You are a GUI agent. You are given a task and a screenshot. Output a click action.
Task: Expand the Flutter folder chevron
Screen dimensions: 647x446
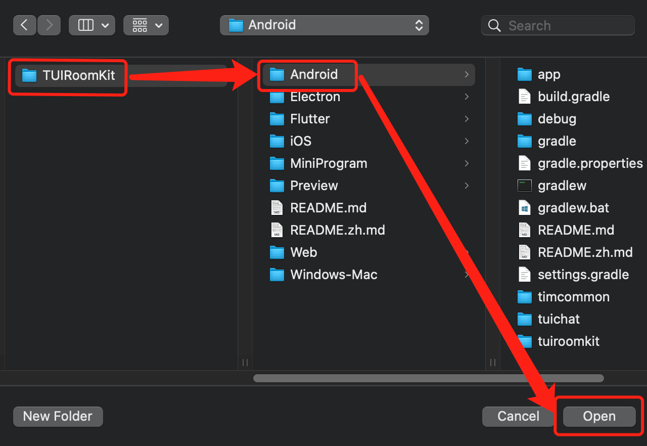[466, 119]
